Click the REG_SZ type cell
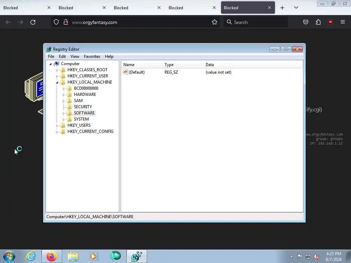The image size is (351, 263). [171, 72]
